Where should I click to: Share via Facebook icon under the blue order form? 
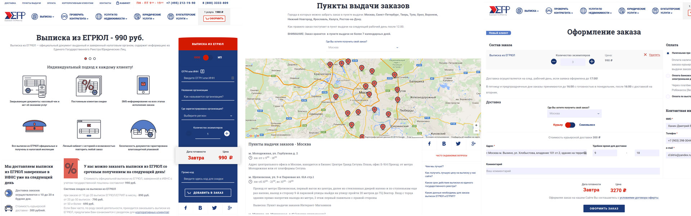[186, 208]
